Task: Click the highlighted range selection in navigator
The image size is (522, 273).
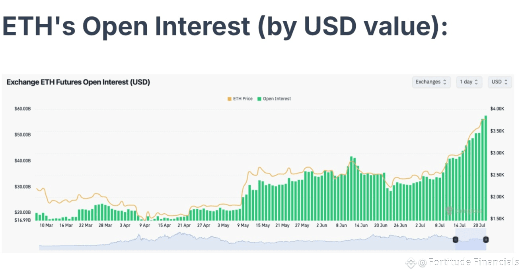Action: click(x=471, y=240)
